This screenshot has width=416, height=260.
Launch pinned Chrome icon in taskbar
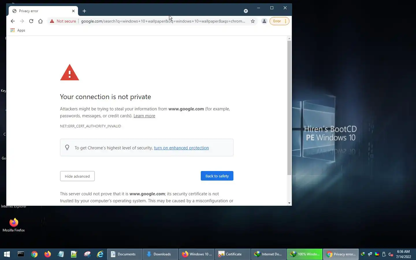pyautogui.click(x=34, y=254)
